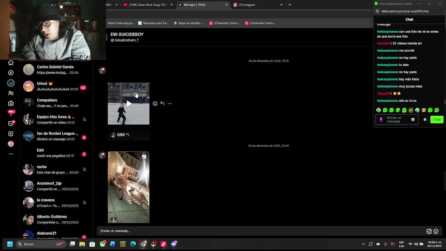Show hidden system tray icons
The width and height of the screenshot is (446, 251).
[x=363, y=244]
